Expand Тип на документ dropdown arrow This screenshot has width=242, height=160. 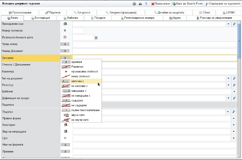(x=228, y=78)
